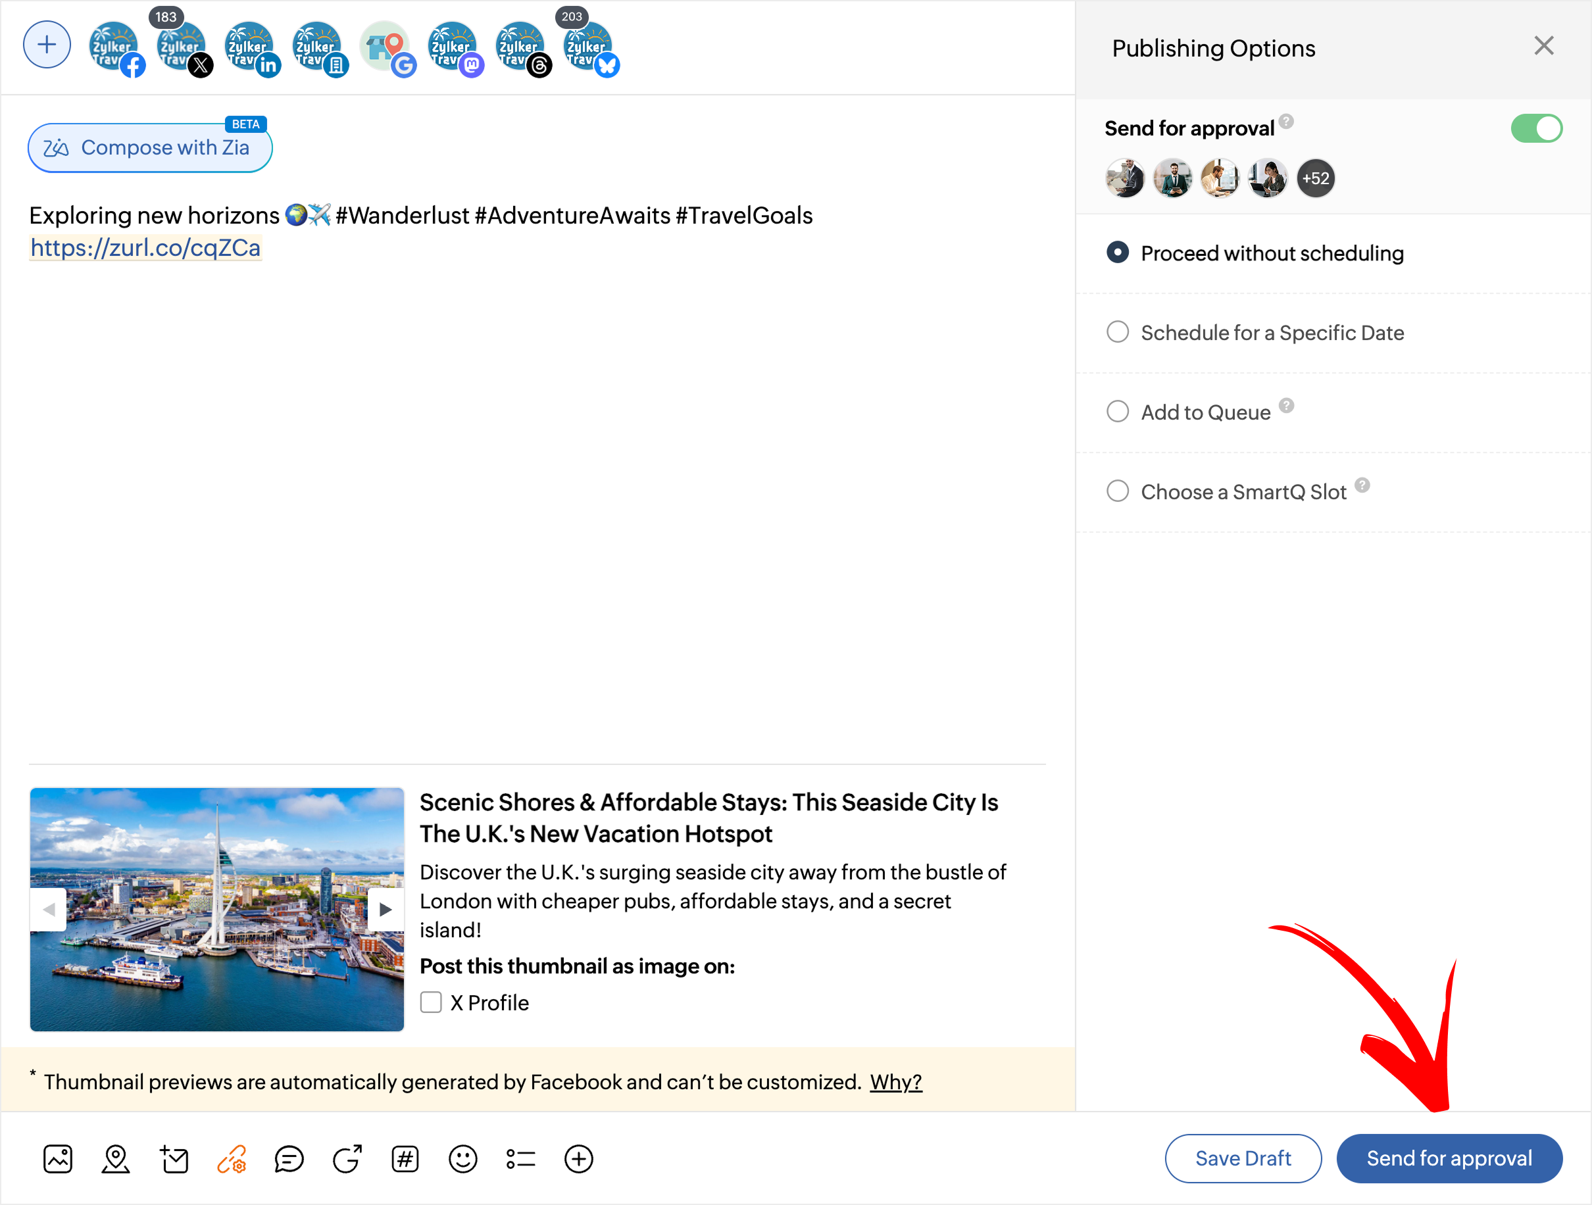Open the emoji picker icon
This screenshot has width=1592, height=1205.
point(462,1159)
